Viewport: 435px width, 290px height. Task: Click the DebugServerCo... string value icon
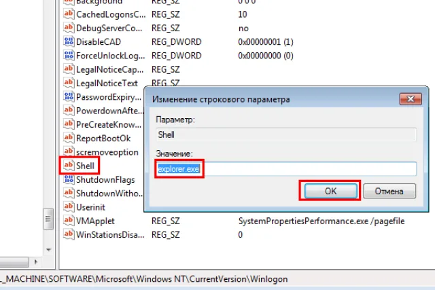tap(69, 28)
